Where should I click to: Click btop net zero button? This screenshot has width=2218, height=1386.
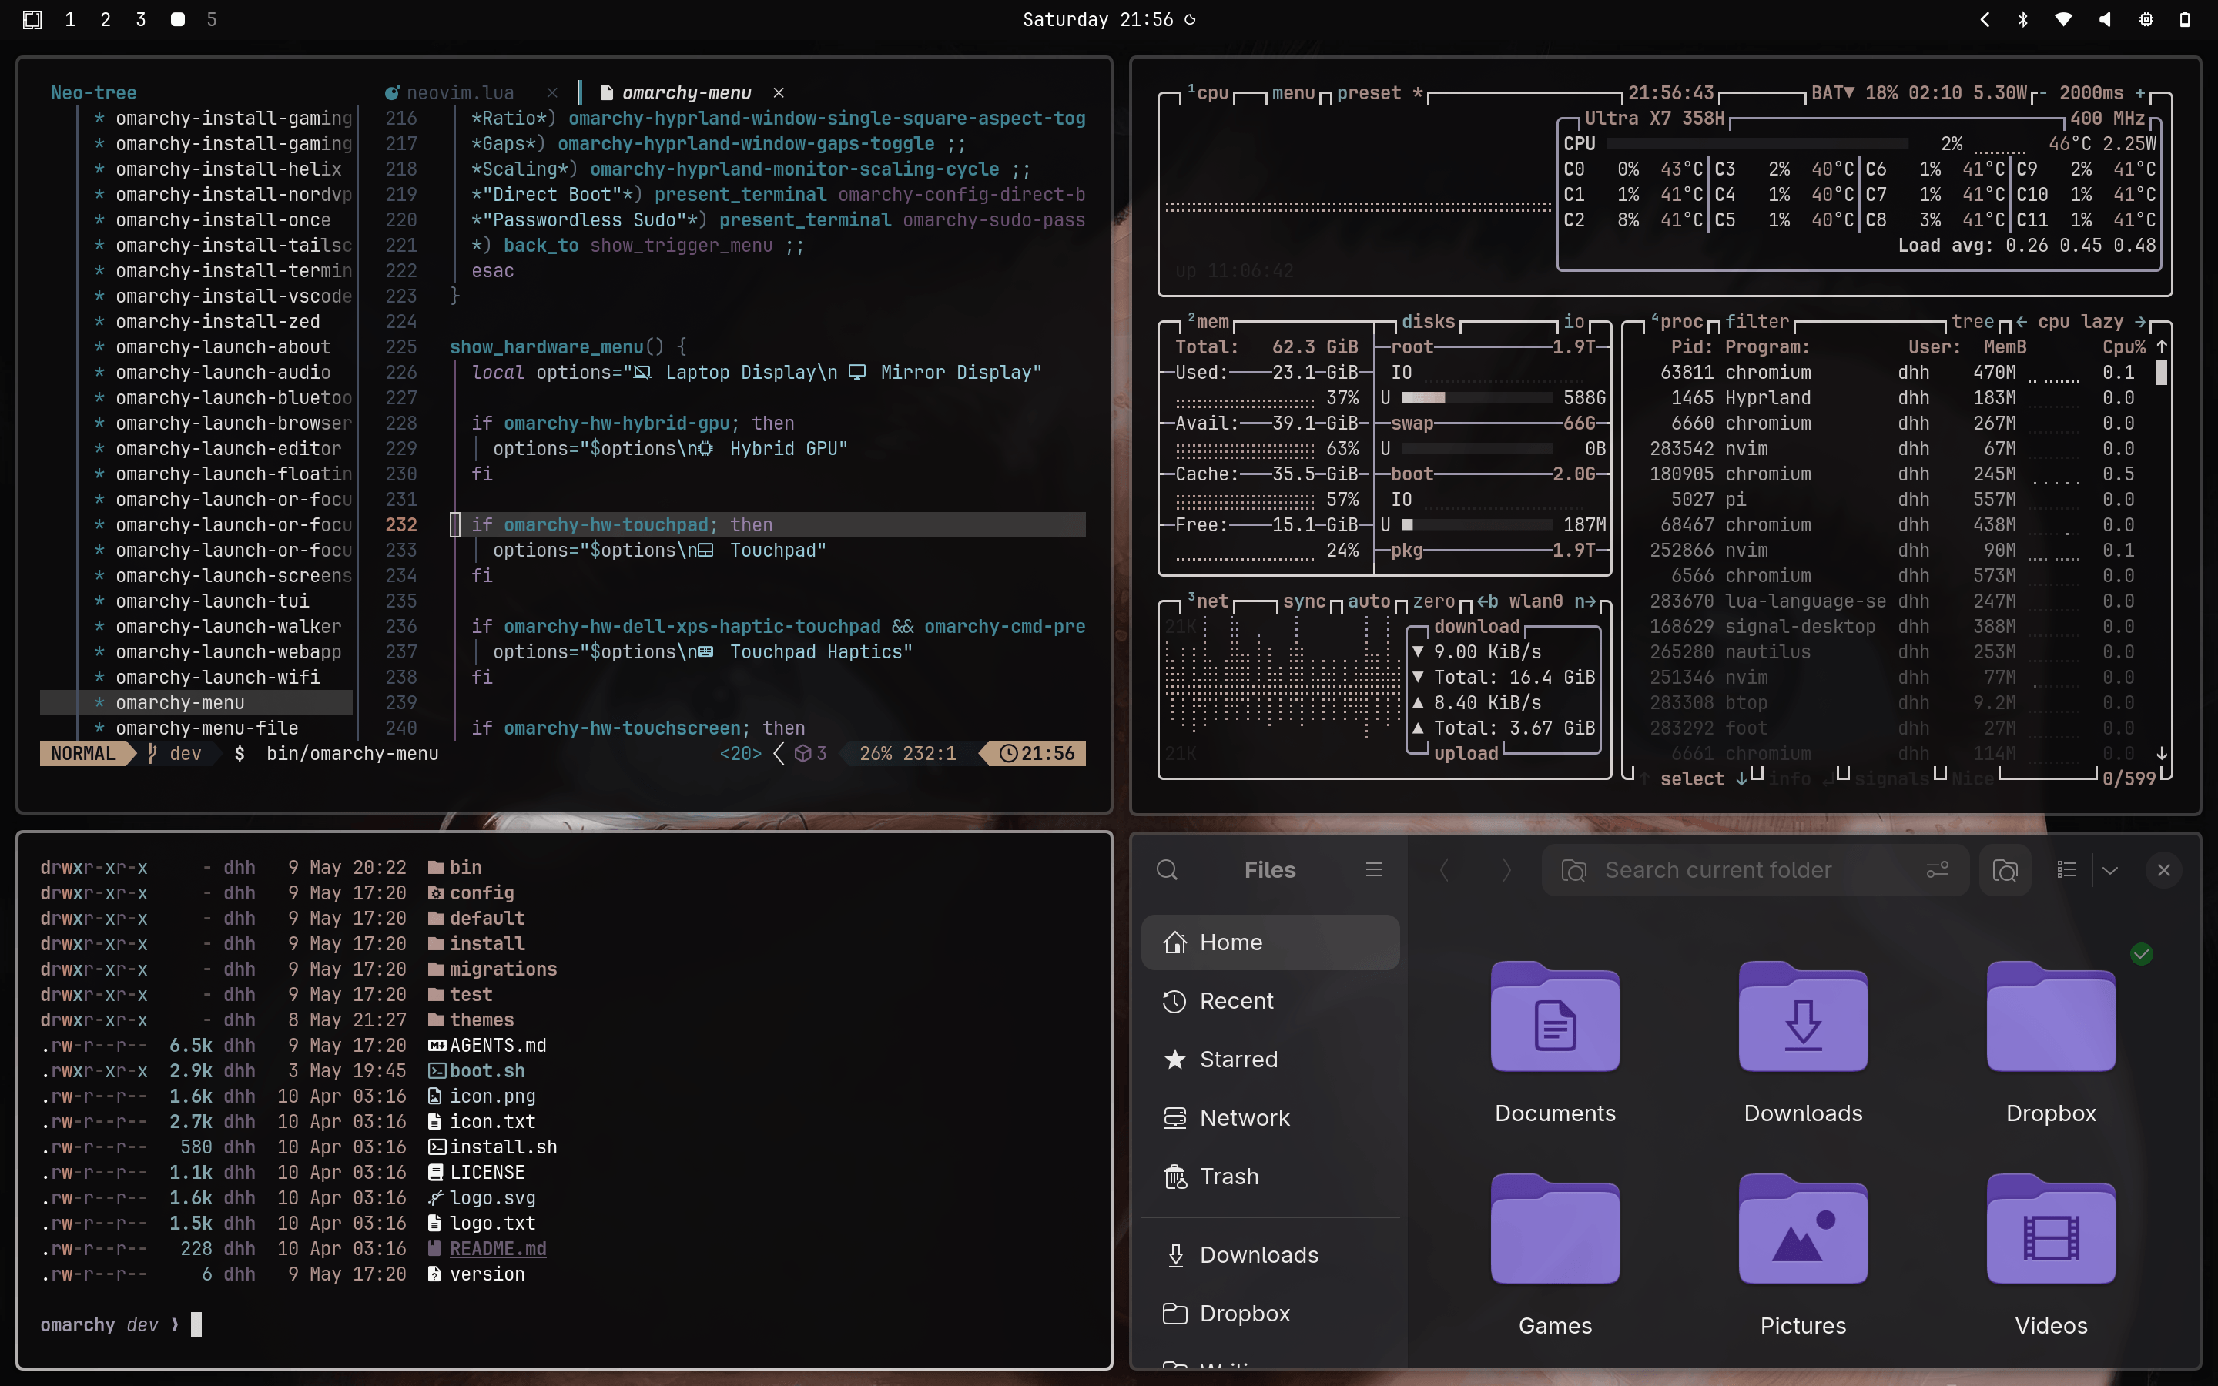click(1433, 601)
